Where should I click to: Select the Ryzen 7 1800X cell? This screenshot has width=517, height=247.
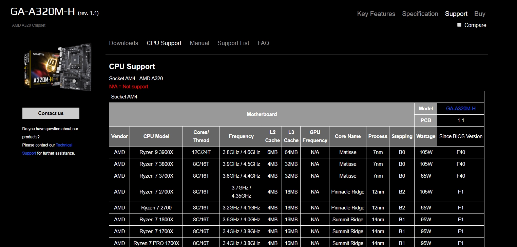pyautogui.click(x=156, y=220)
